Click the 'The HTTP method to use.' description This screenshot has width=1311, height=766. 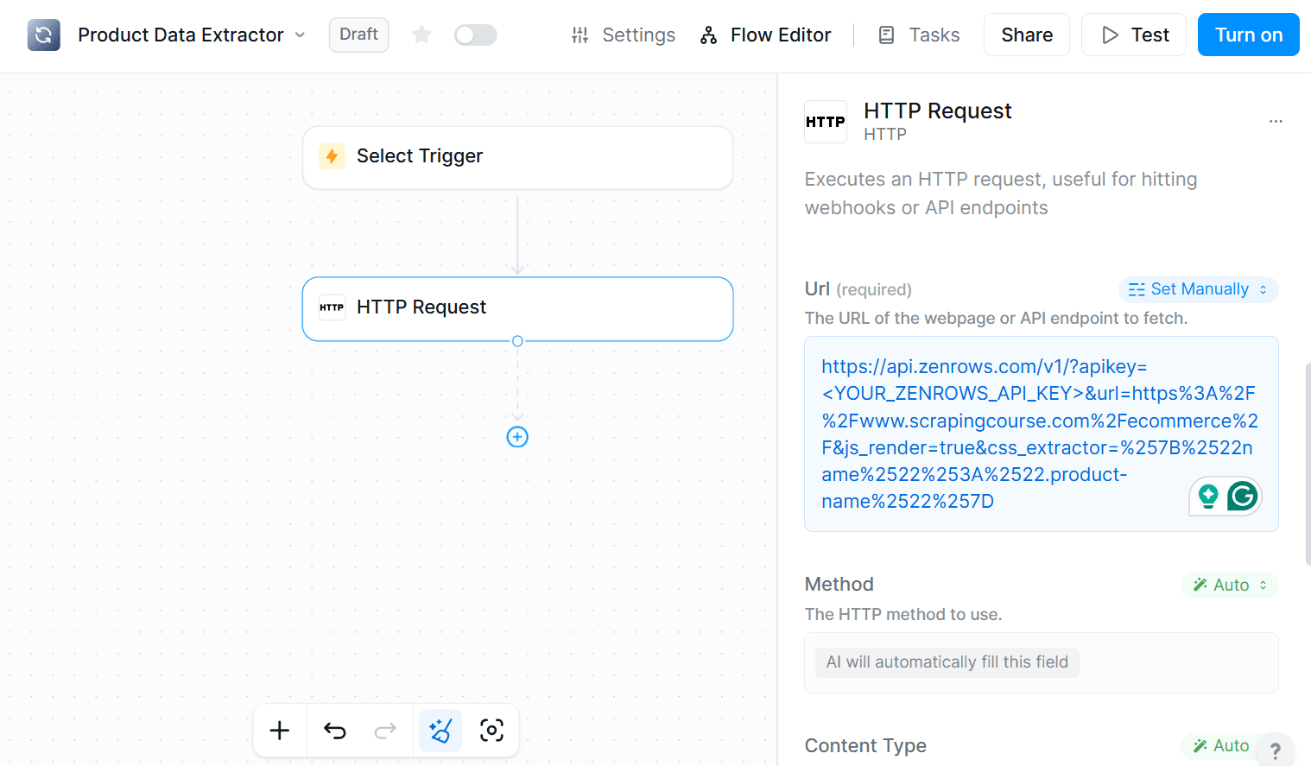pyautogui.click(x=903, y=614)
